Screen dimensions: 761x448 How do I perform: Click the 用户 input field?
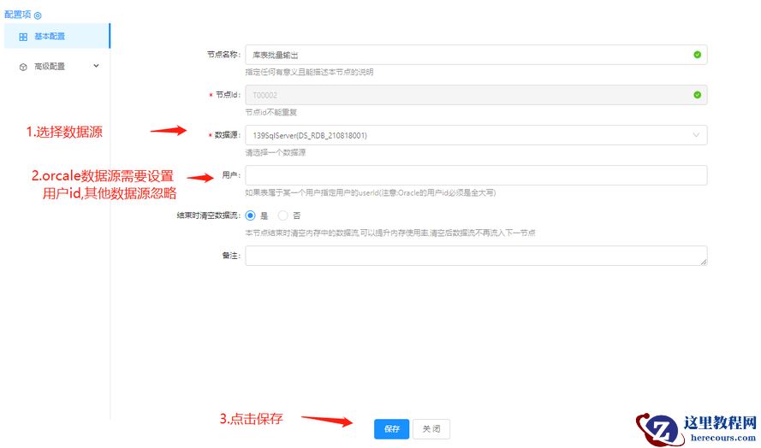click(x=476, y=175)
